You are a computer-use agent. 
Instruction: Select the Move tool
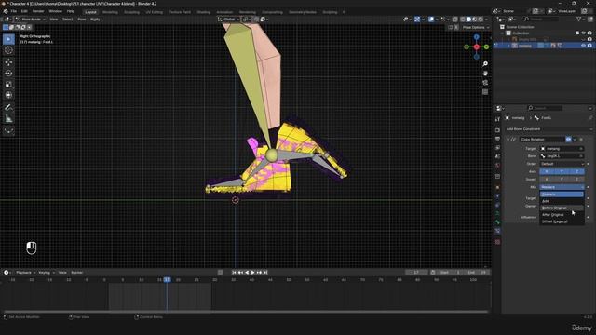pyautogui.click(x=8, y=62)
